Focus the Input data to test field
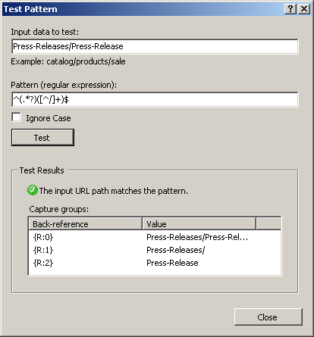 coord(155,46)
